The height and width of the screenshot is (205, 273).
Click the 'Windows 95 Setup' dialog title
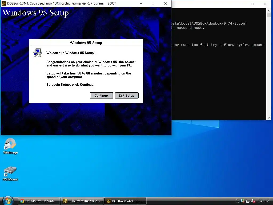point(86,43)
